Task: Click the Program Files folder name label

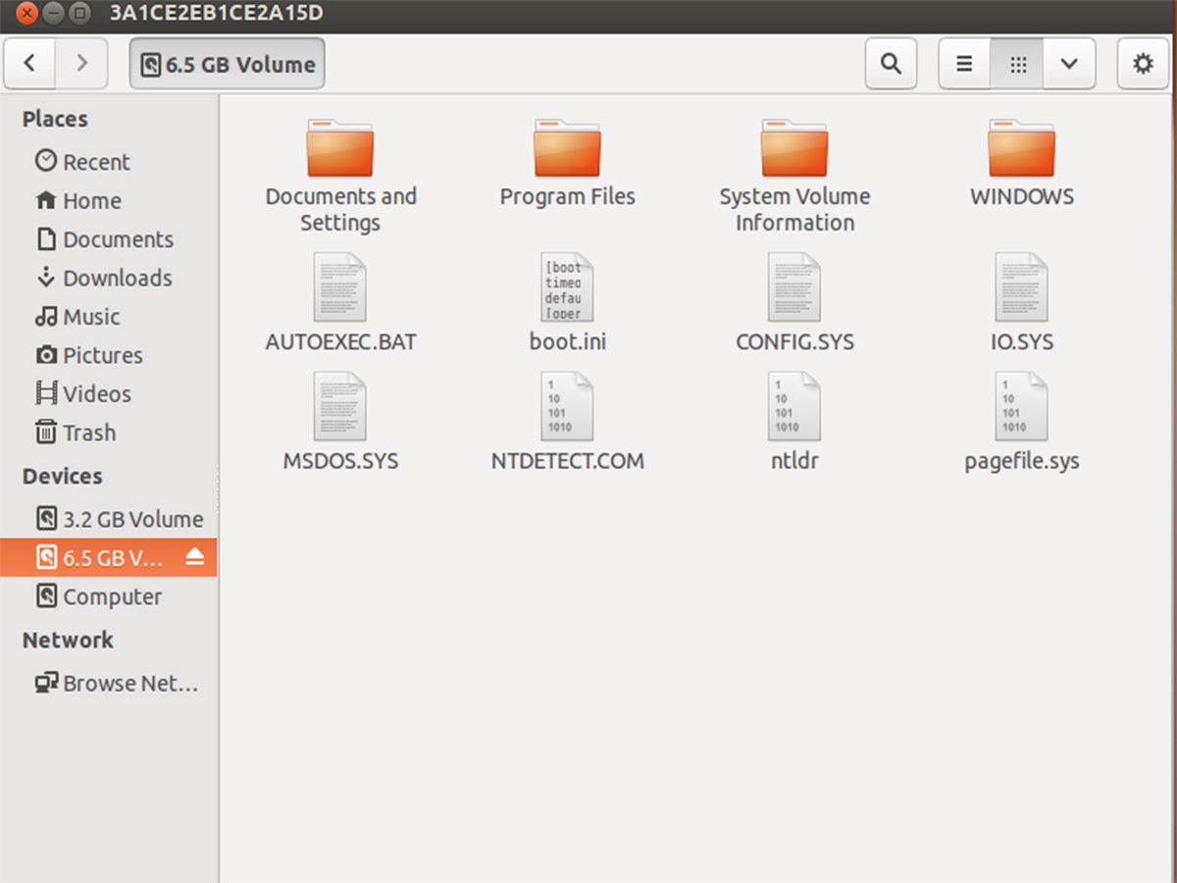Action: (x=568, y=196)
